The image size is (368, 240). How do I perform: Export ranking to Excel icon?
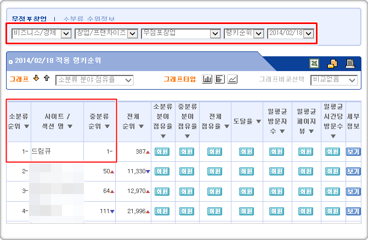click(x=314, y=63)
